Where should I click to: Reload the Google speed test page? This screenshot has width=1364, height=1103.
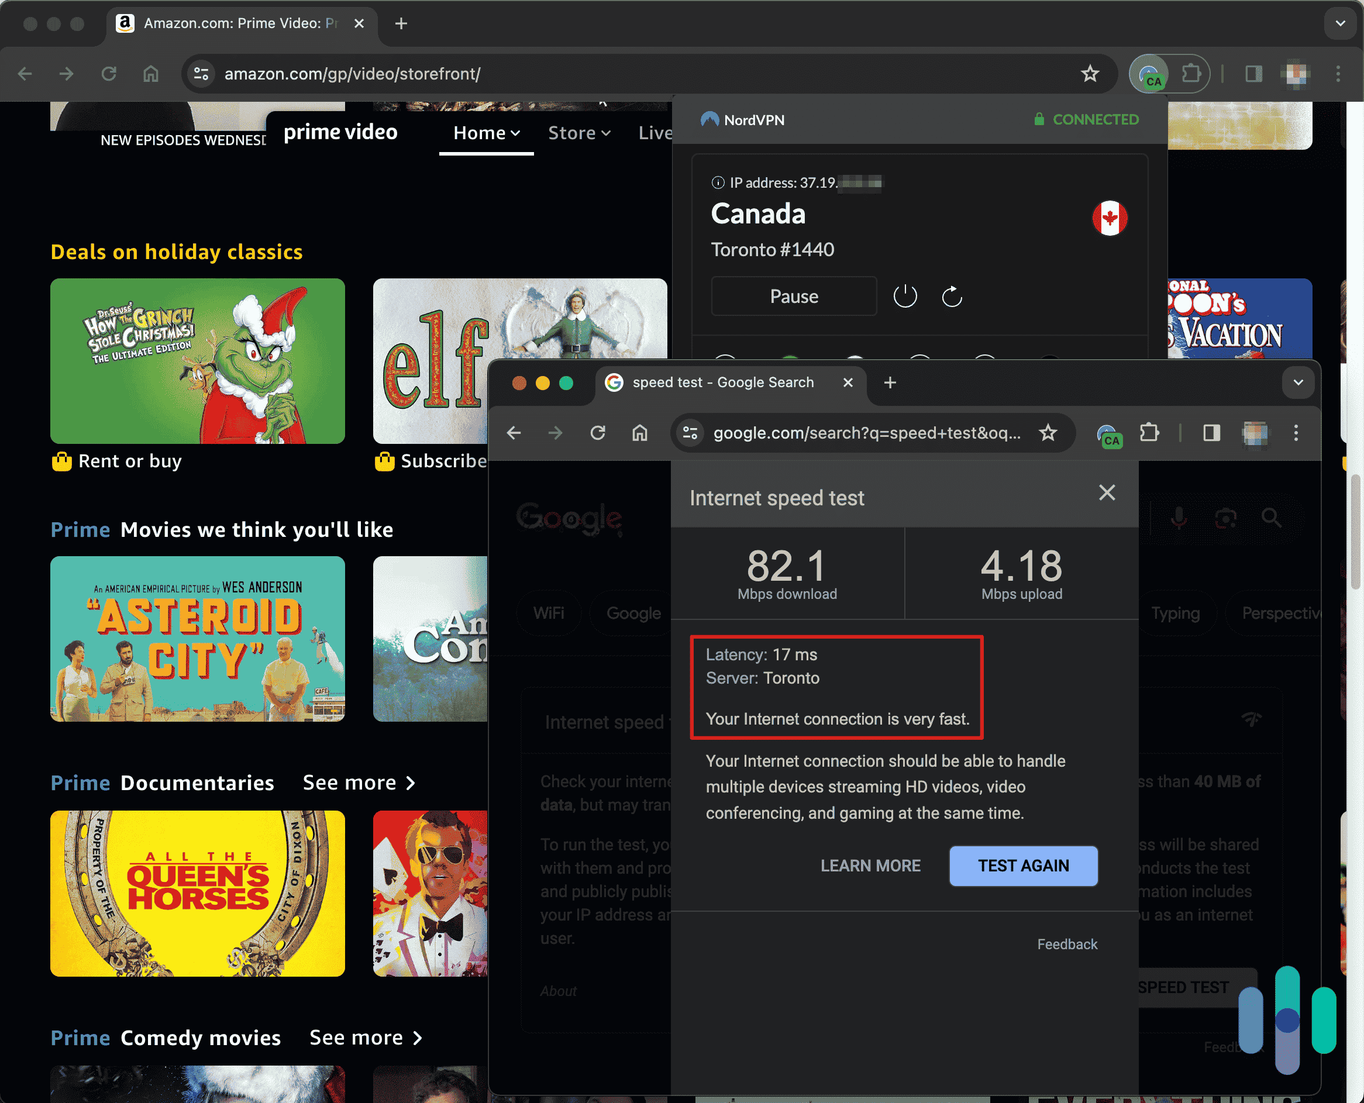pyautogui.click(x=597, y=433)
